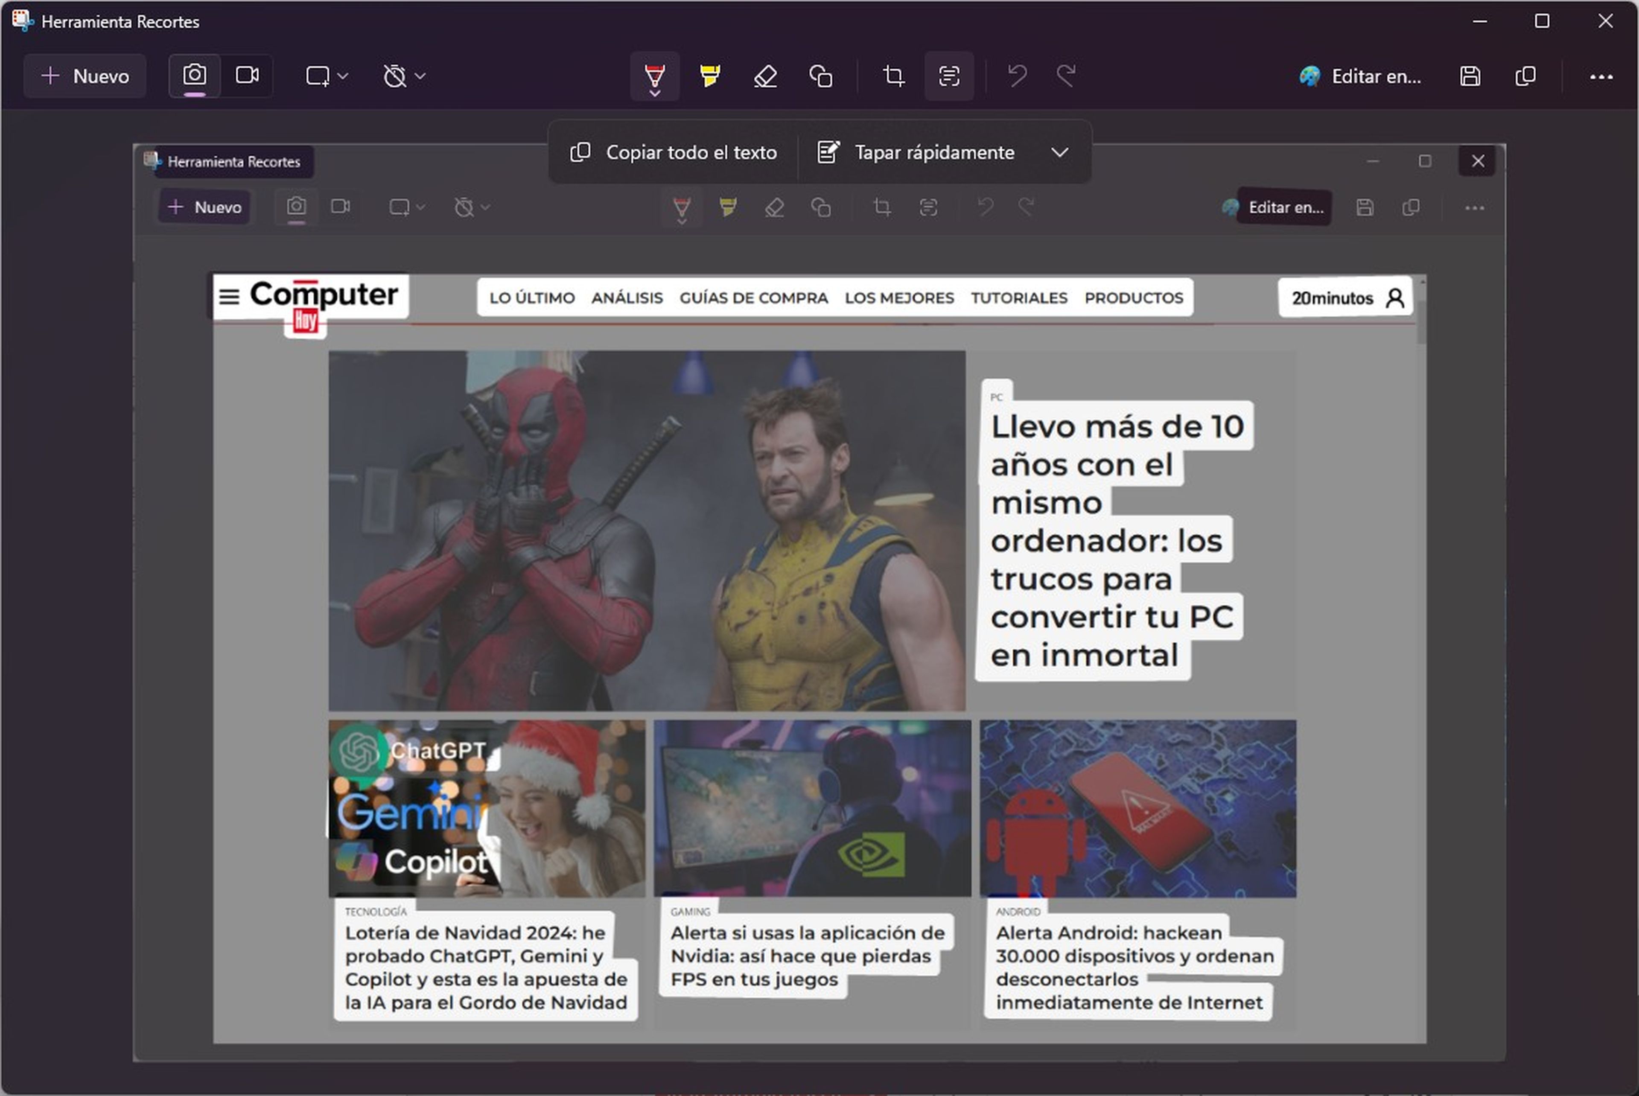Click pen tool in the captured inner toolbar
Image resolution: width=1639 pixels, height=1096 pixels.
[682, 208]
